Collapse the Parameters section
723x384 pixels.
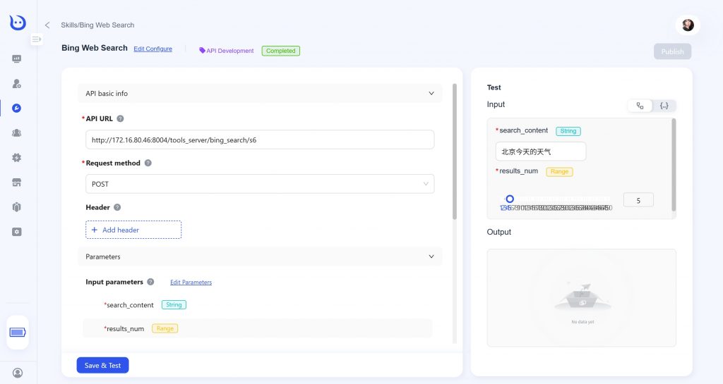click(x=431, y=256)
